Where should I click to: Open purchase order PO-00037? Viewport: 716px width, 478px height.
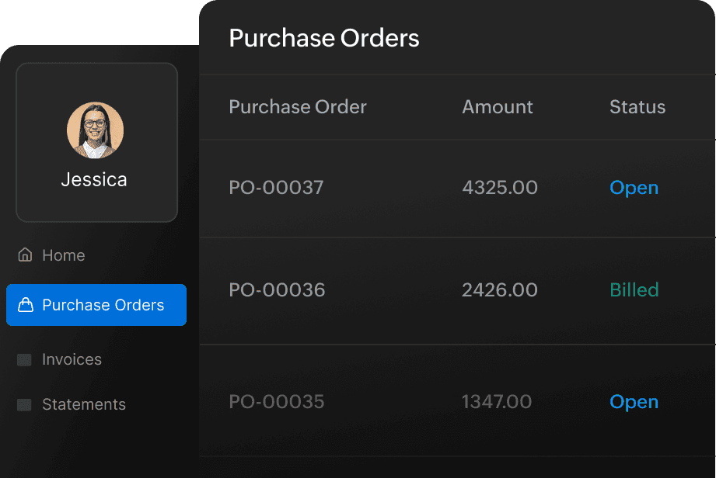[x=276, y=188]
